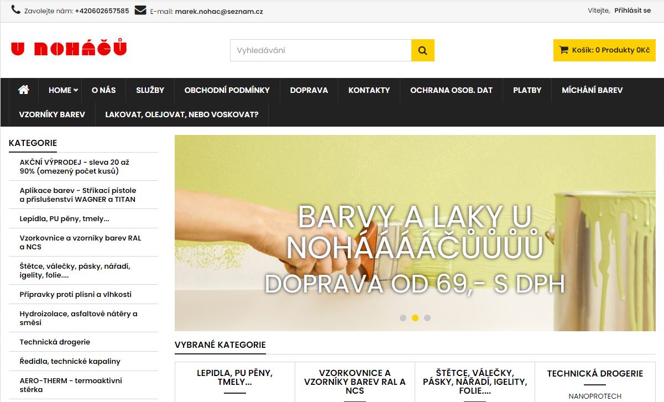
Task: Click the yellow search magnifier button
Action: tap(422, 50)
